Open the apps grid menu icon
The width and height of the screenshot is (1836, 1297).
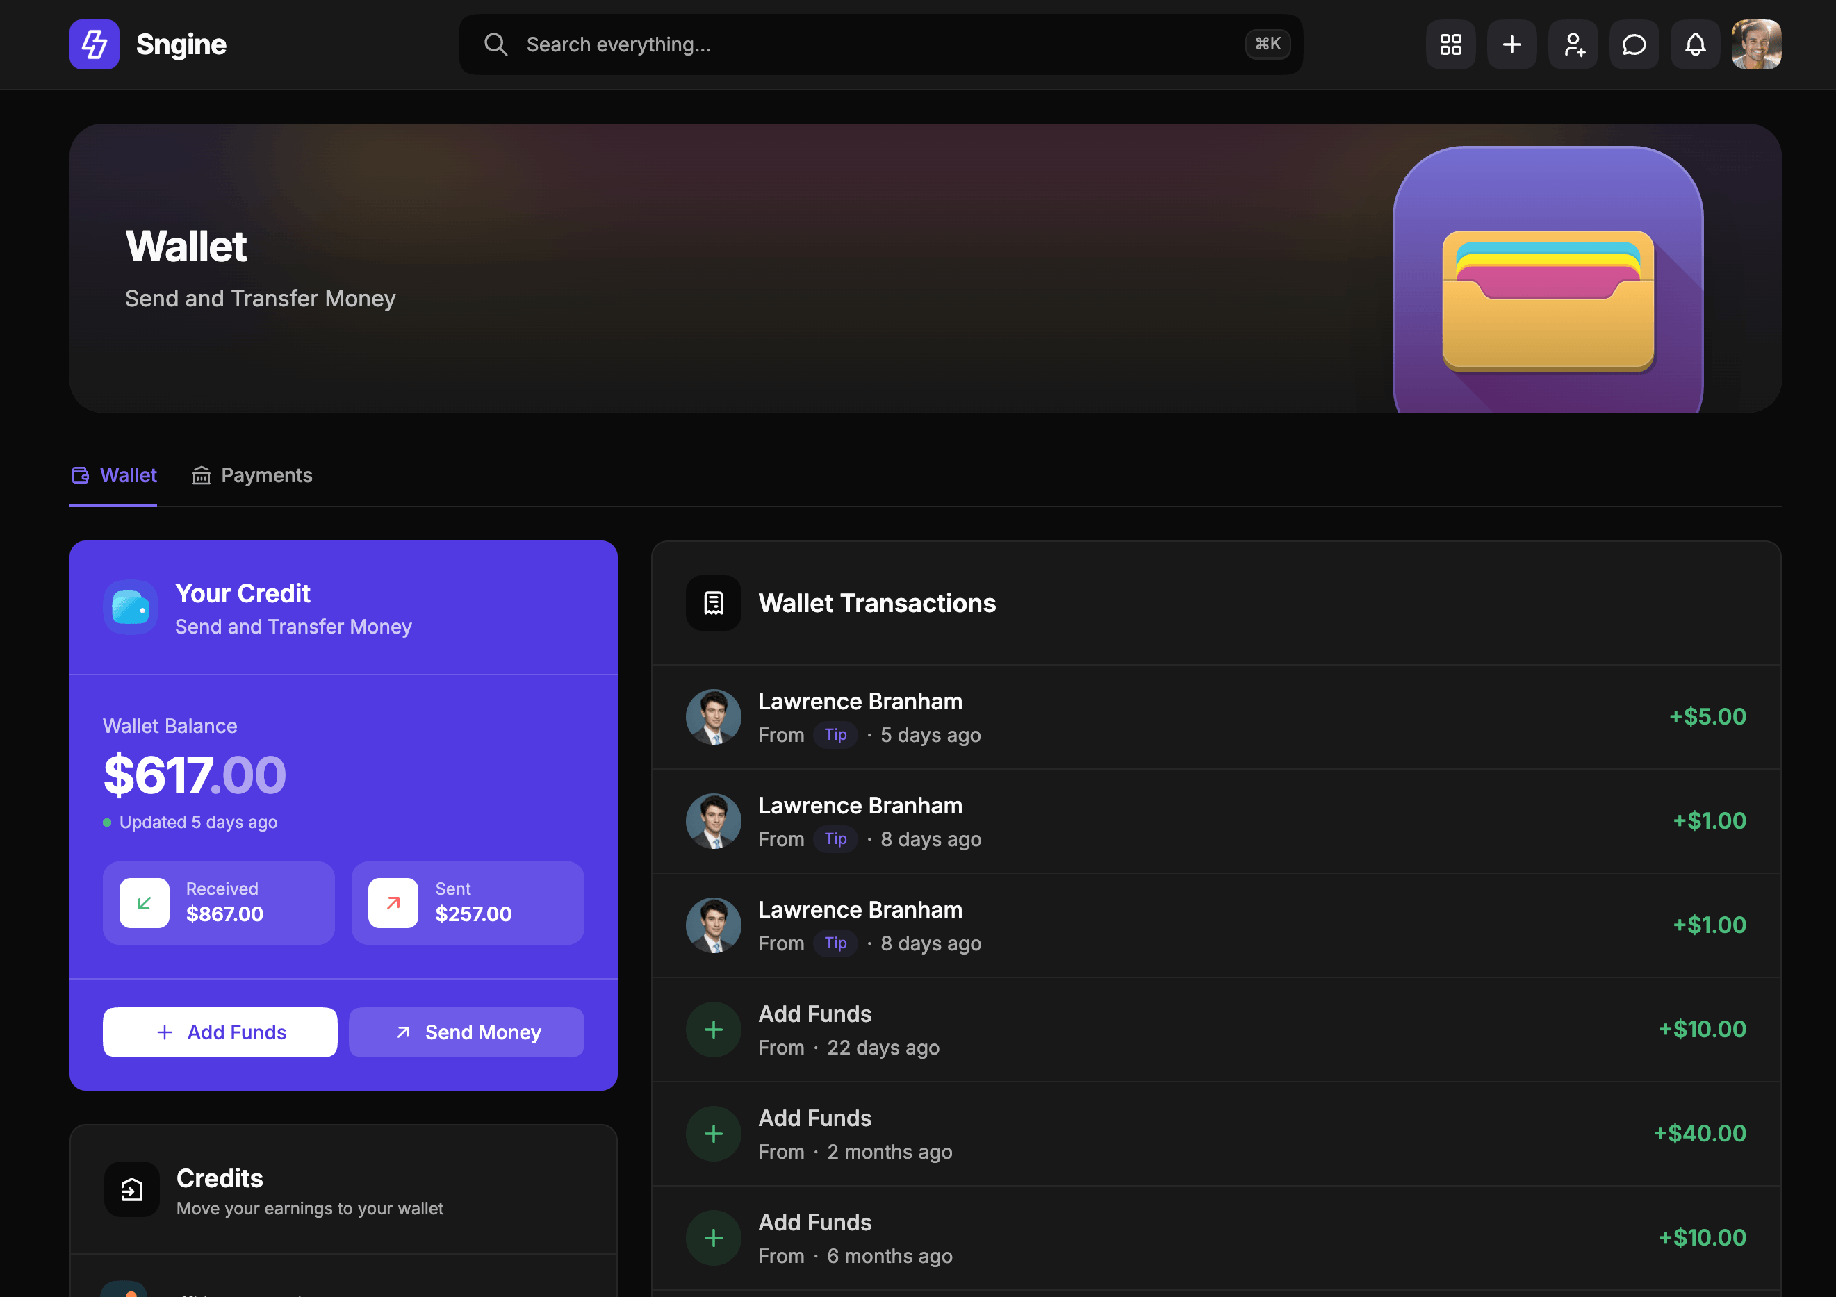coord(1450,44)
